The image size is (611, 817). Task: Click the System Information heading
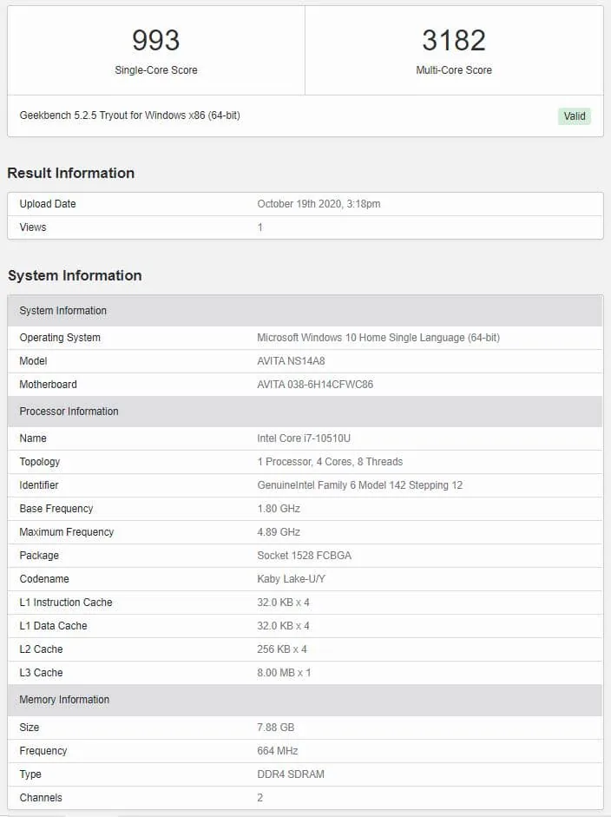click(75, 275)
